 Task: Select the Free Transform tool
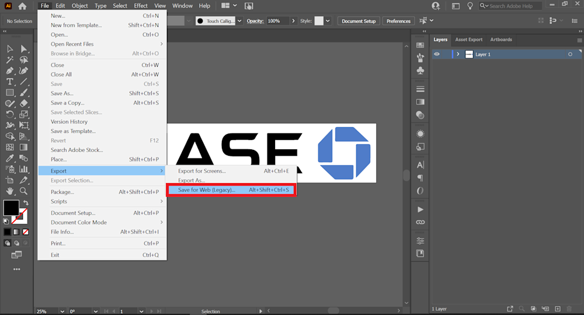click(24, 125)
